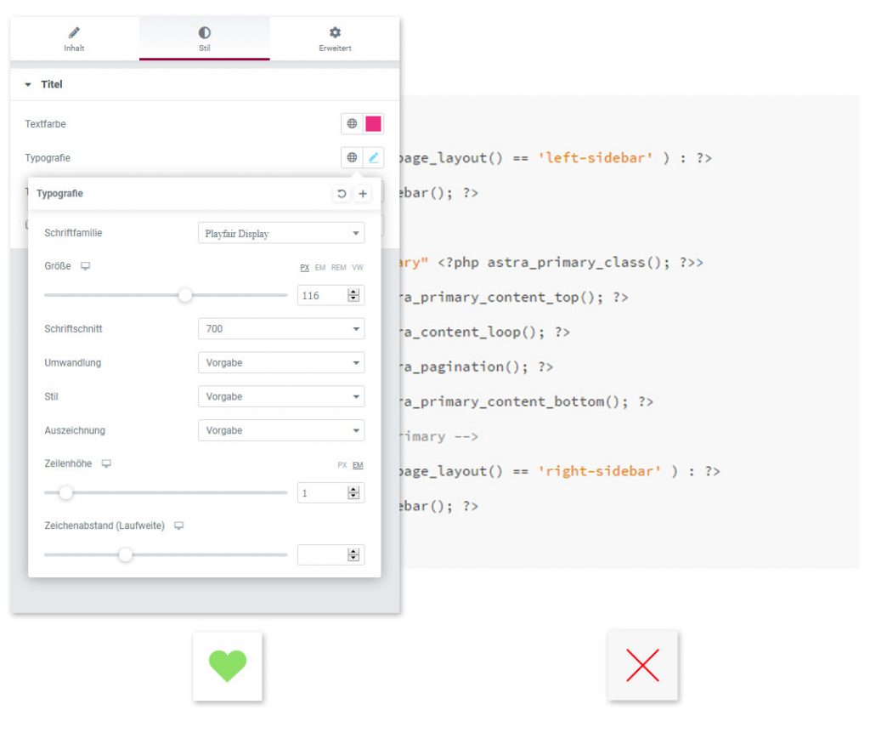Switch to the Erweitert tab
870x750 pixels.
[x=335, y=39]
